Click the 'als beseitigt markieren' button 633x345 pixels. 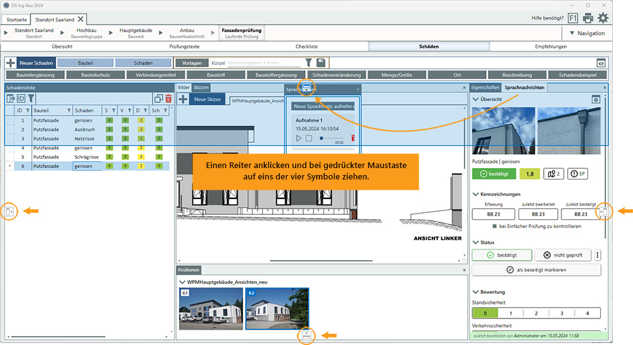point(536,270)
